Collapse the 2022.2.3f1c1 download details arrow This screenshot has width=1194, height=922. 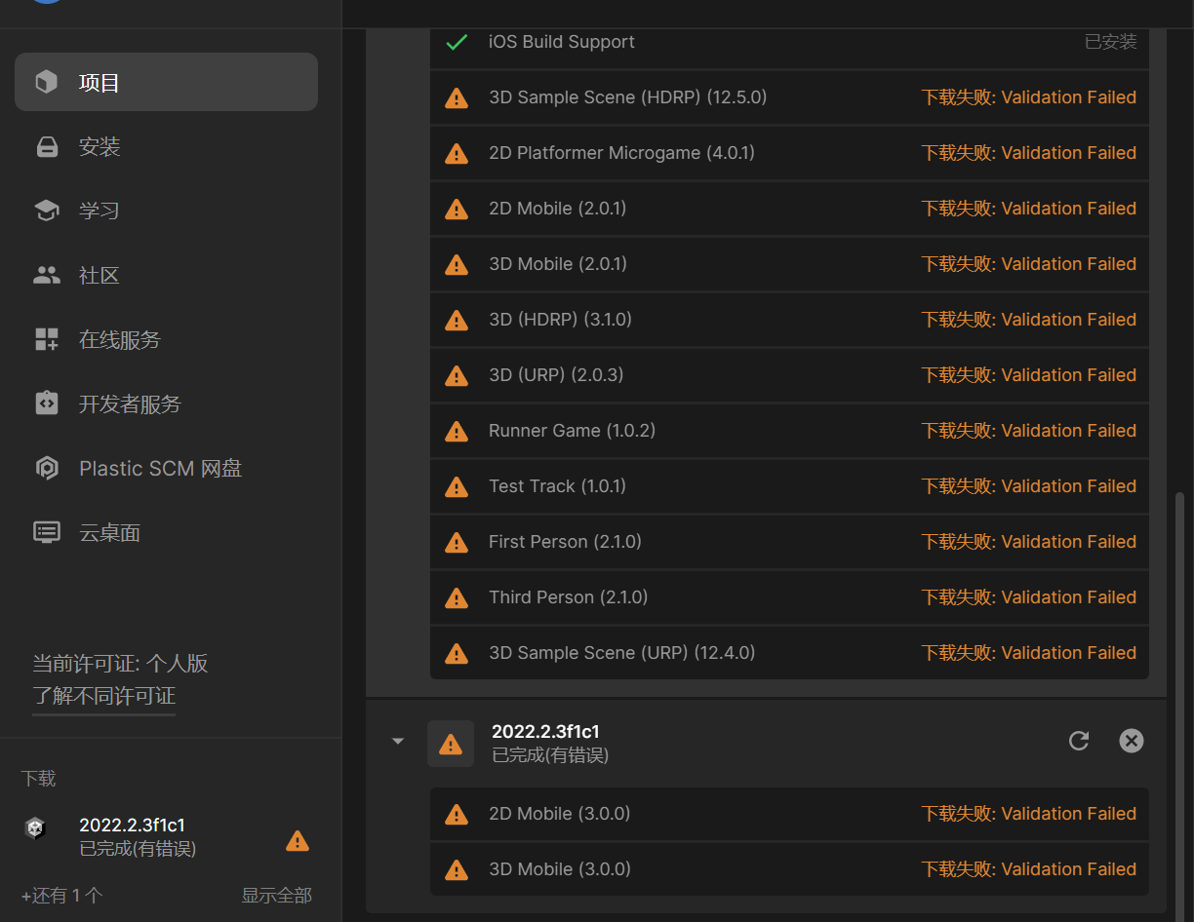[x=397, y=742]
